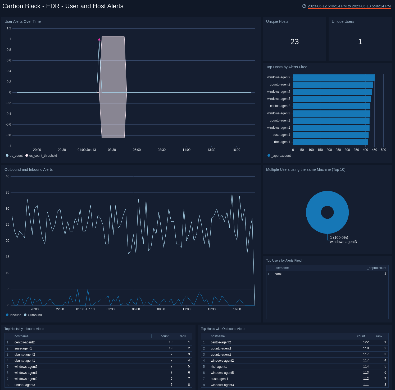Select the windows-agent2 bar in Top Hosts chart
This screenshot has height=390, width=395.
333,77
